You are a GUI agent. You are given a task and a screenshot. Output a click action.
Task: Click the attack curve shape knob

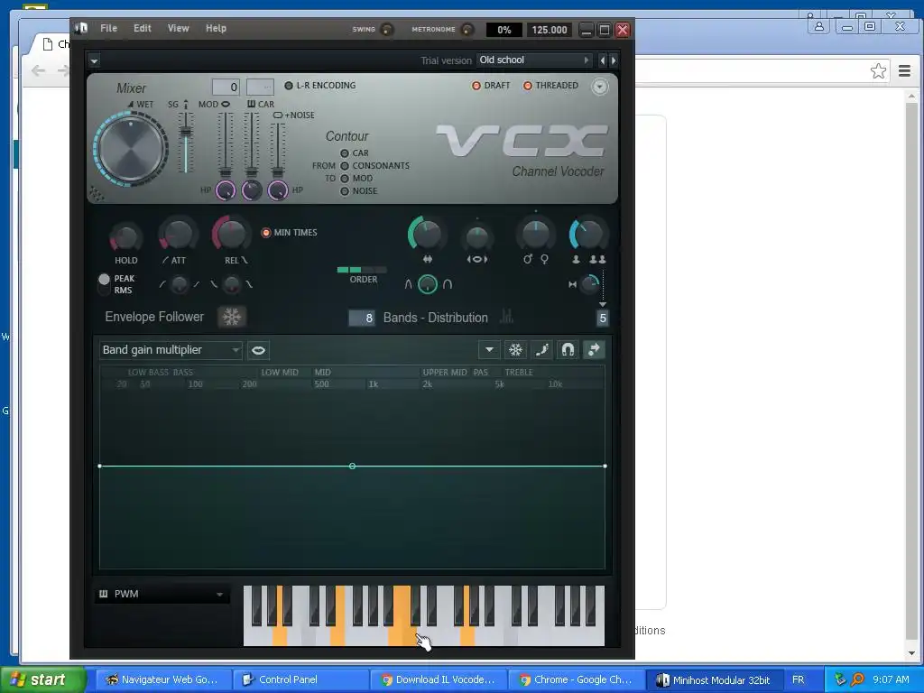pos(180,284)
